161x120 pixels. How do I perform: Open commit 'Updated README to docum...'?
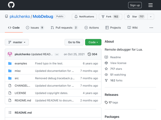click(x=54, y=100)
